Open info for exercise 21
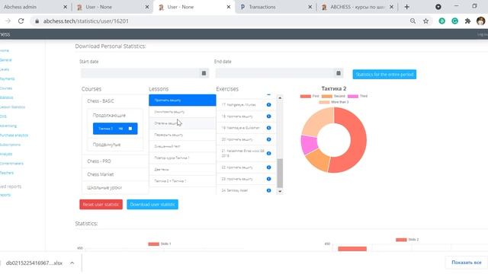488x274 pixels. point(268,153)
